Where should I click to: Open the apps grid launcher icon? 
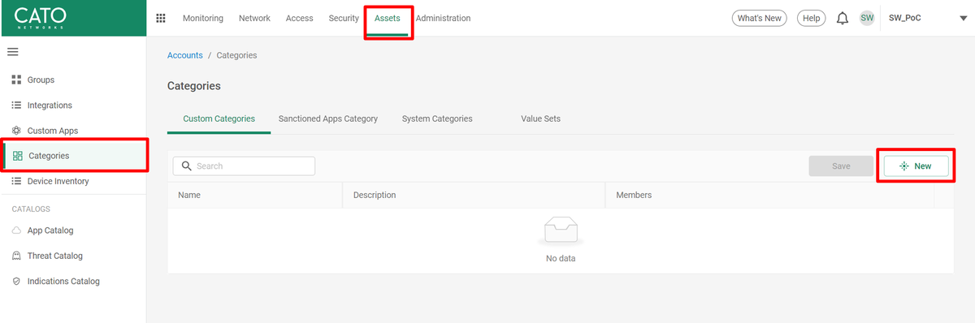(x=161, y=18)
